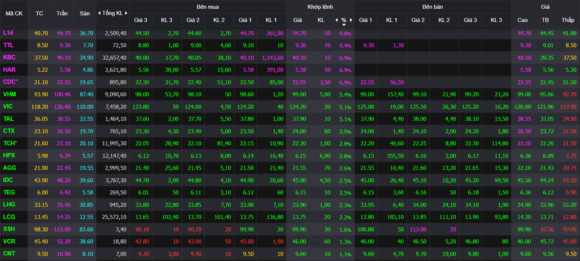
Task: Click the Bên mua group header
Action: [208, 7]
